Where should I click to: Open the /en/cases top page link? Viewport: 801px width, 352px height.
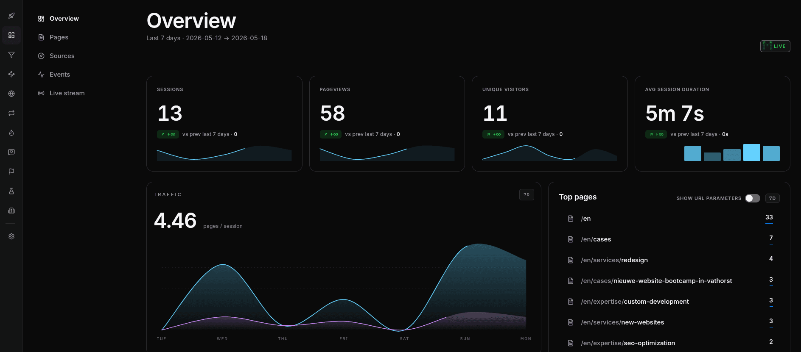click(x=596, y=239)
